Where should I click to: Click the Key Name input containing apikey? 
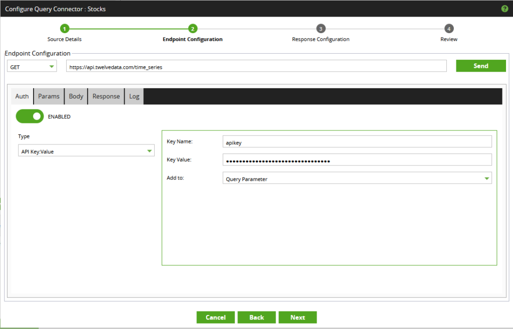point(357,141)
